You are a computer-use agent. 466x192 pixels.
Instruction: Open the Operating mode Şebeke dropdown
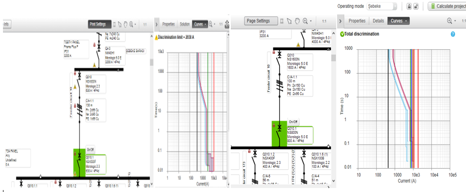(381, 6)
